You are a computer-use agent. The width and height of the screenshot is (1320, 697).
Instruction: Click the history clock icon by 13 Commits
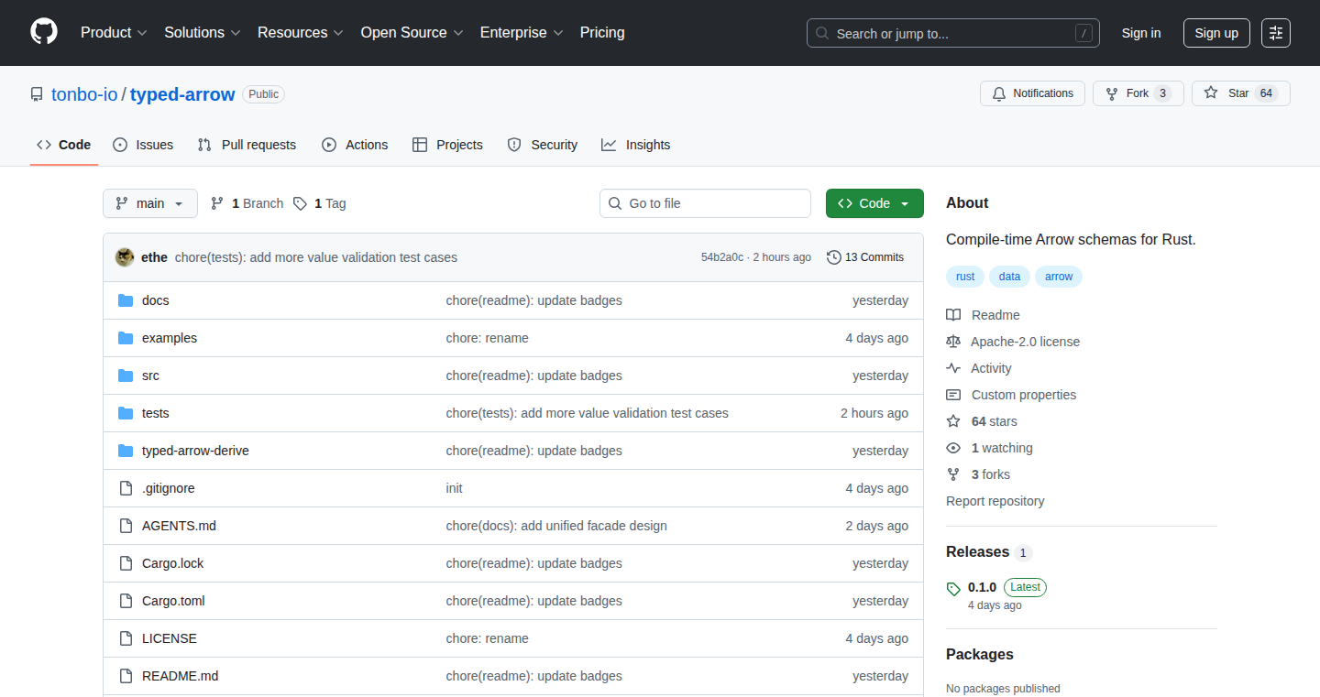pos(834,257)
